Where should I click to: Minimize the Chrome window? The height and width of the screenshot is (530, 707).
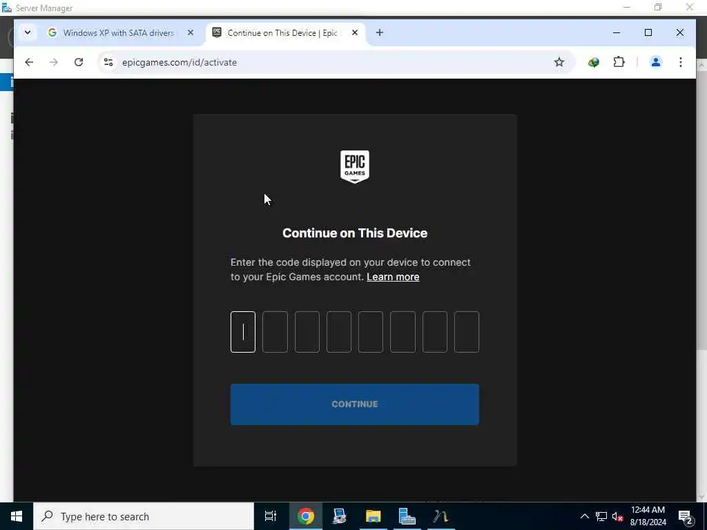[x=617, y=32]
